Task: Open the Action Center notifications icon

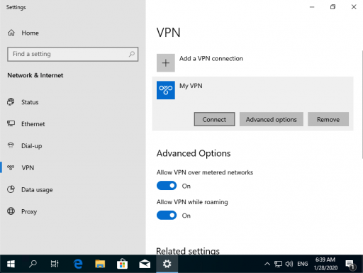Action: tap(350, 264)
